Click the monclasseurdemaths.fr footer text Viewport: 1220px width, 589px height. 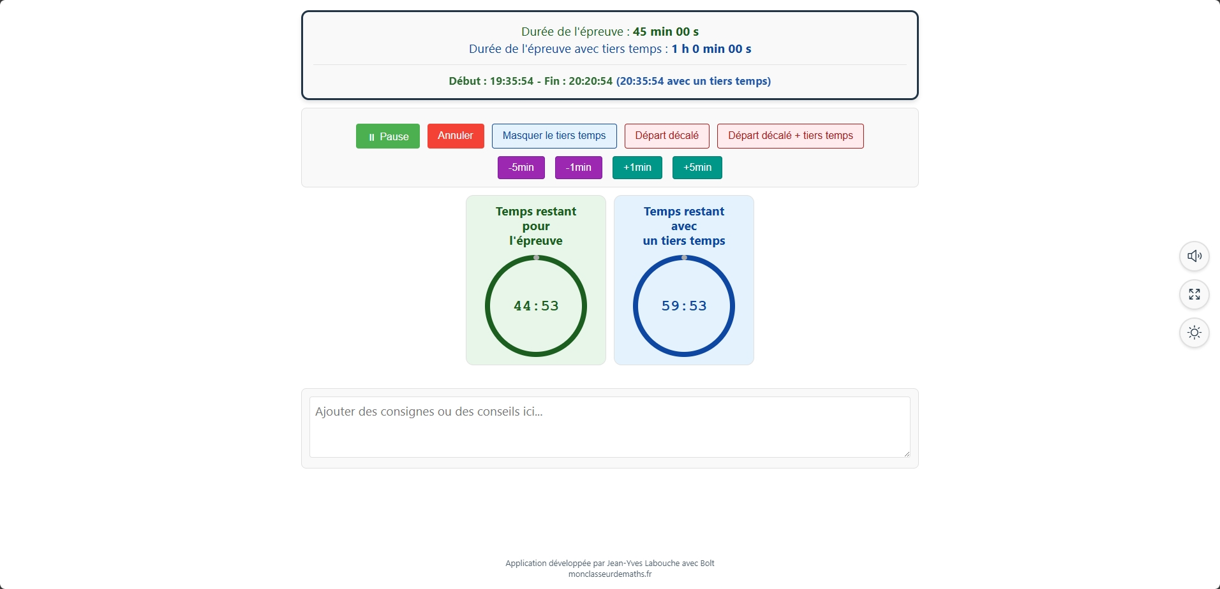pos(609,574)
